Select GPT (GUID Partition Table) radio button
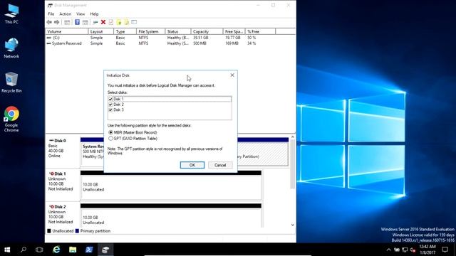This screenshot has height=256, width=456. coord(110,139)
